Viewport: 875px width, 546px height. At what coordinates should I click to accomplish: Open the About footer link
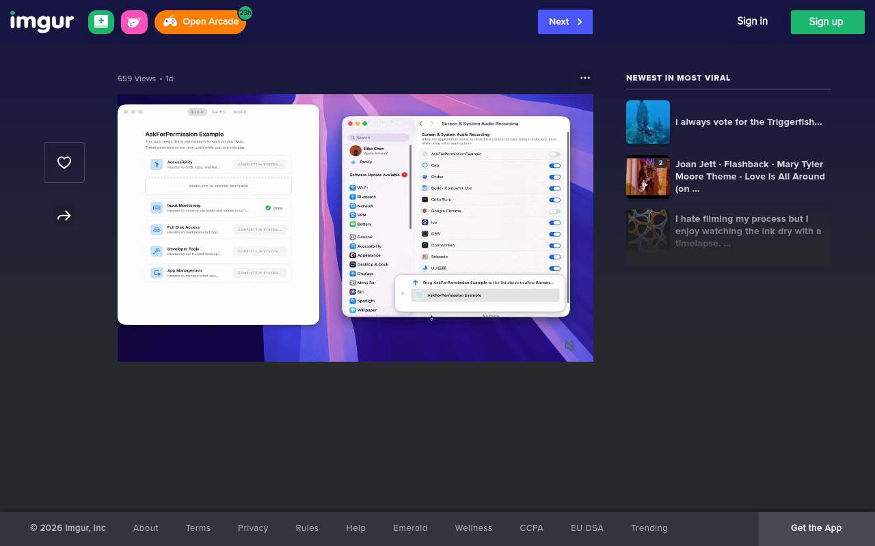pos(146,528)
